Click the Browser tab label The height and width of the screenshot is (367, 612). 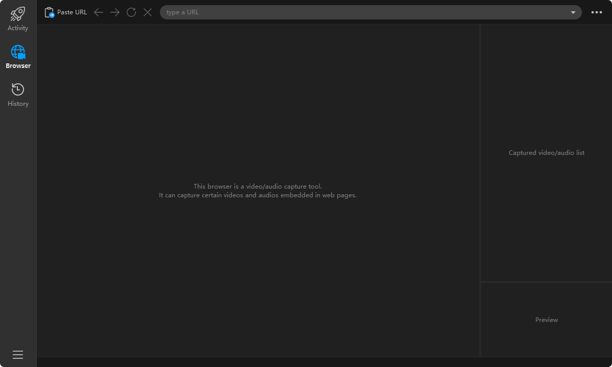click(x=18, y=66)
